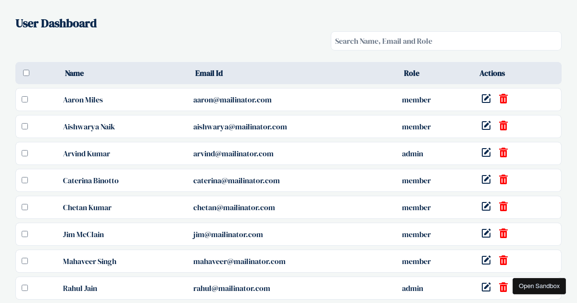Select Arvind Kumar's row checkbox
The height and width of the screenshot is (303, 577).
(x=25, y=153)
